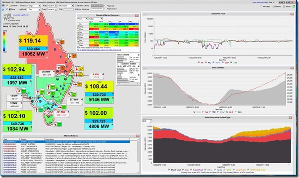299x178 pixels.
Task: Click the Subject column header in Market Notices
Action: (32, 139)
